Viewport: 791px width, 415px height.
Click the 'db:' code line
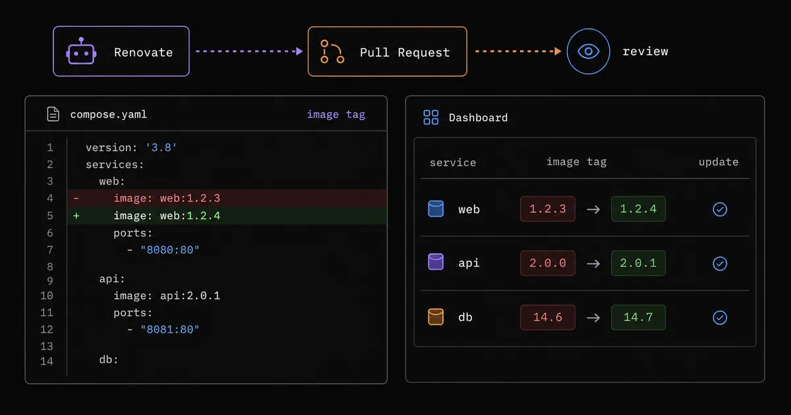(x=109, y=360)
